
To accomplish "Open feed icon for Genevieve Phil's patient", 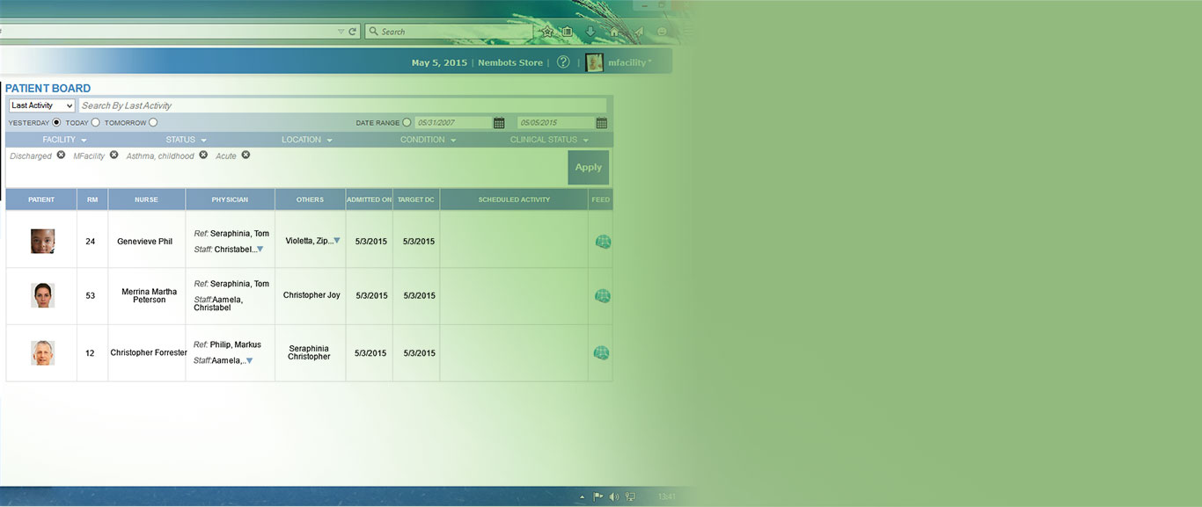I will 603,242.
